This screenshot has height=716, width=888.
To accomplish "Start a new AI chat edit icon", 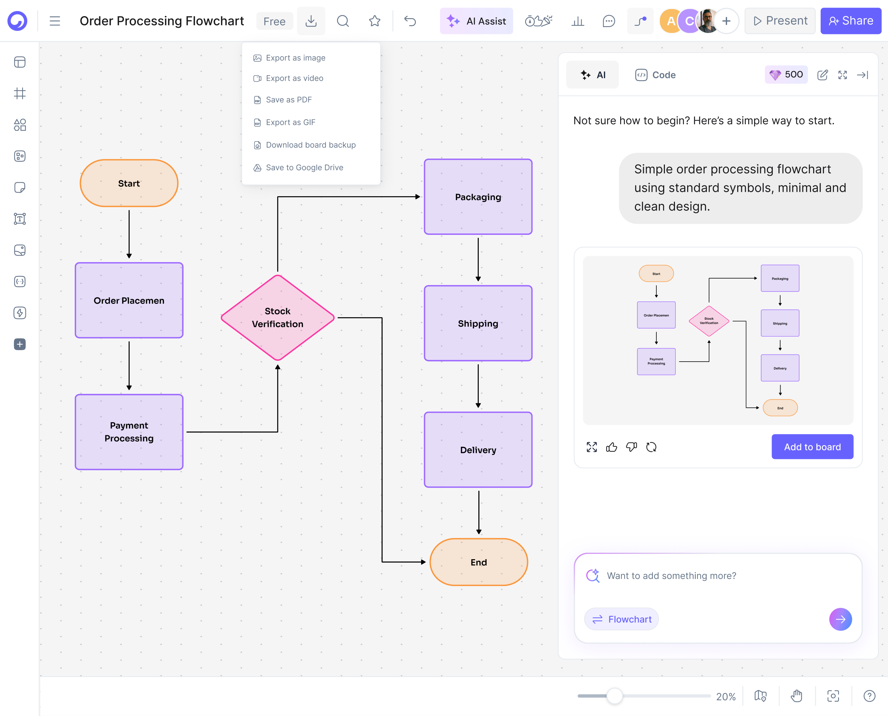I will click(x=822, y=75).
